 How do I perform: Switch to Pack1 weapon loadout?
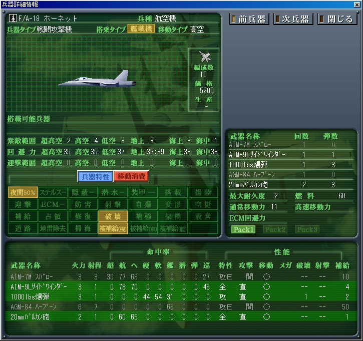point(243,229)
